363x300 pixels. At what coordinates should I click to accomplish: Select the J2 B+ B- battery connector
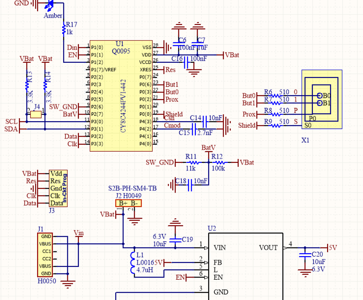129,203
